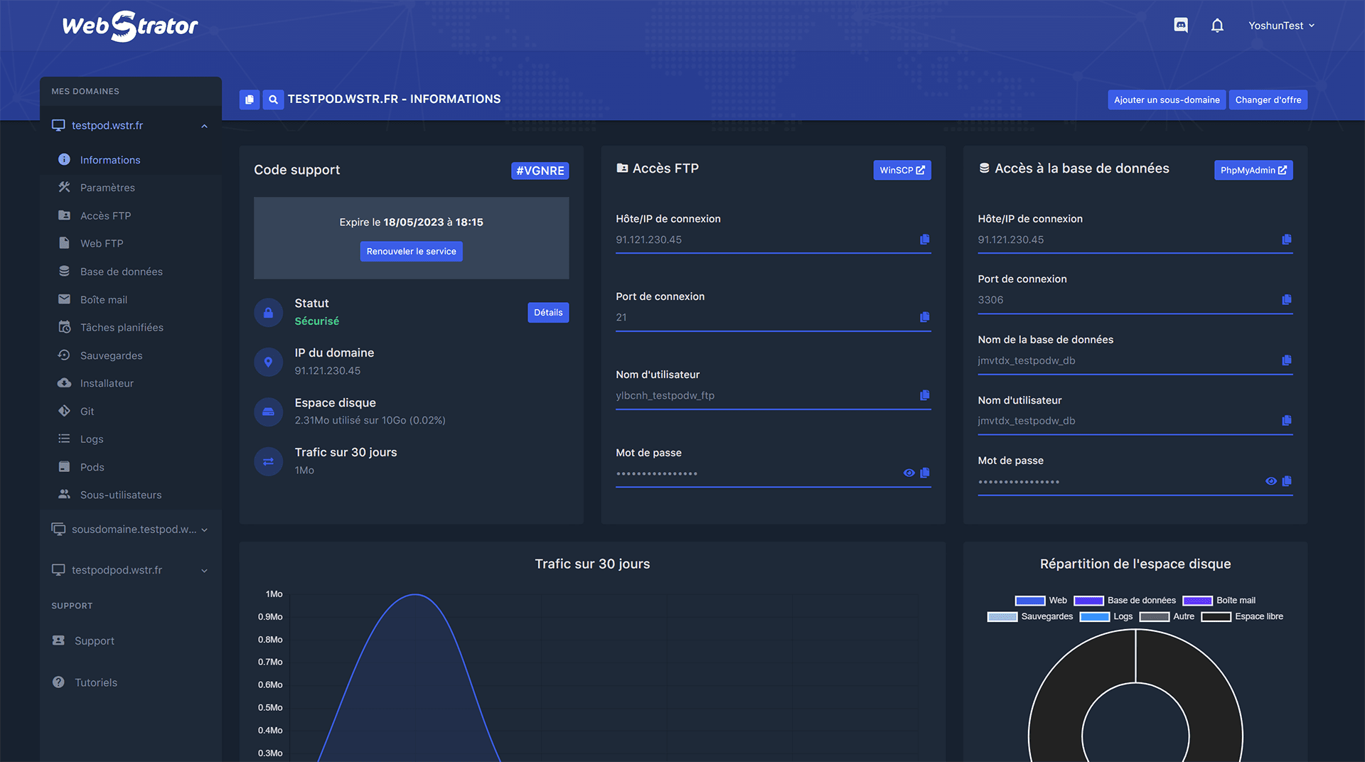Copy the FTP host IP address
The height and width of the screenshot is (762, 1365).
pos(925,240)
